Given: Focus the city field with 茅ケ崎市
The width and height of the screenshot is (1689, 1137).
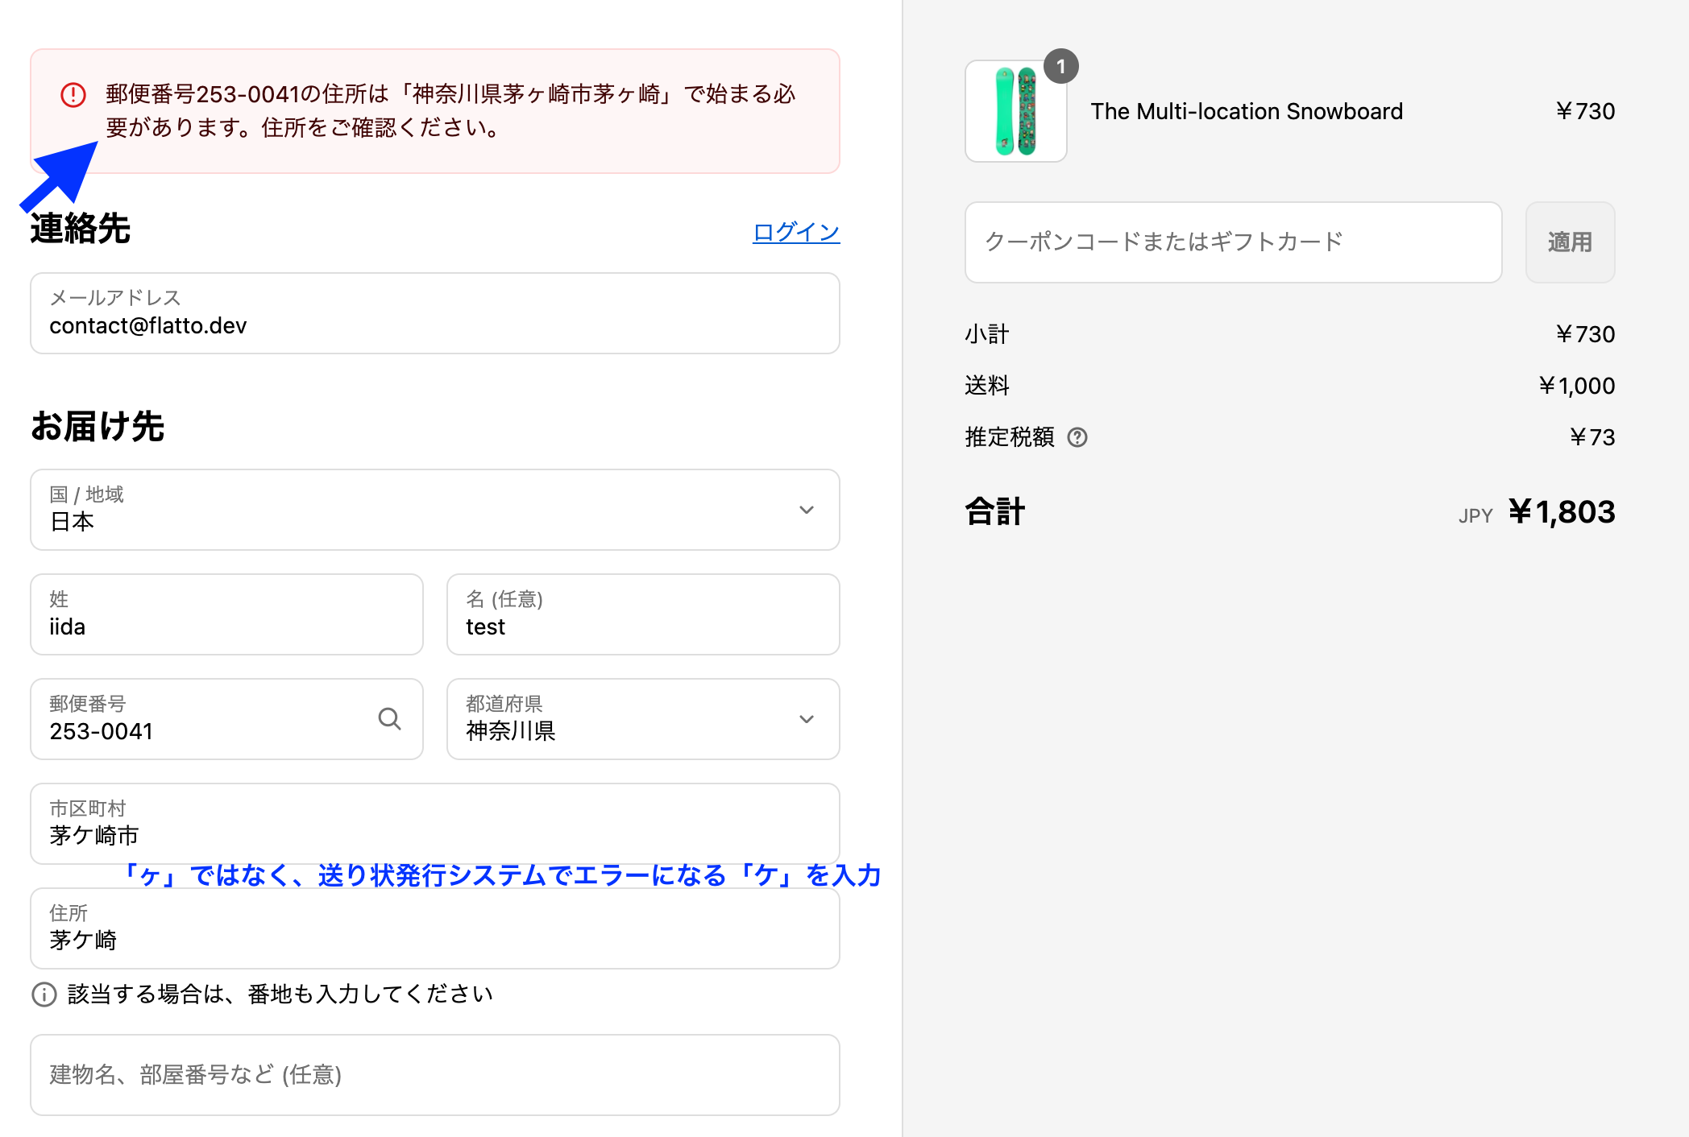Looking at the screenshot, I should [x=434, y=824].
